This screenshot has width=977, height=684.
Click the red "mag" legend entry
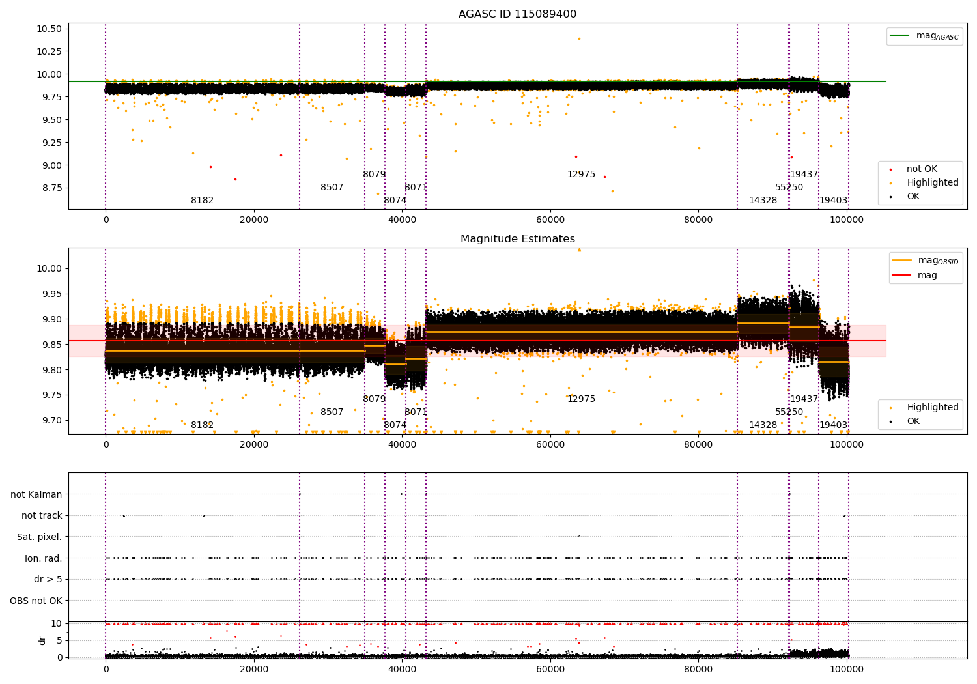(x=914, y=276)
